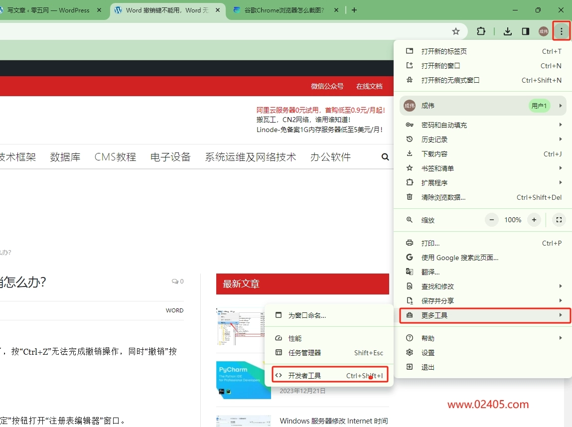Click the 成伟 profile avatar in toolbar
This screenshot has width=572, height=427.
click(x=543, y=31)
